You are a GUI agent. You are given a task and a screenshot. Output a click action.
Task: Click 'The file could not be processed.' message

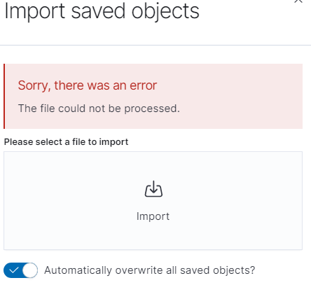[x=99, y=109]
